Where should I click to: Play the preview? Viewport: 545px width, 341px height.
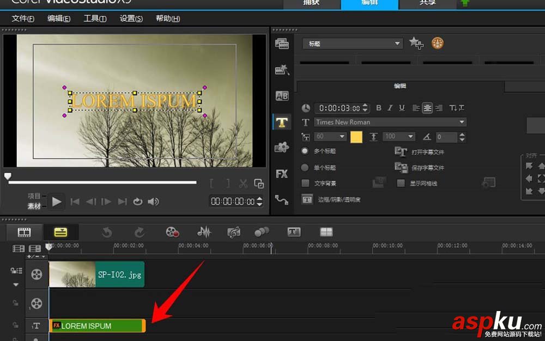57,202
